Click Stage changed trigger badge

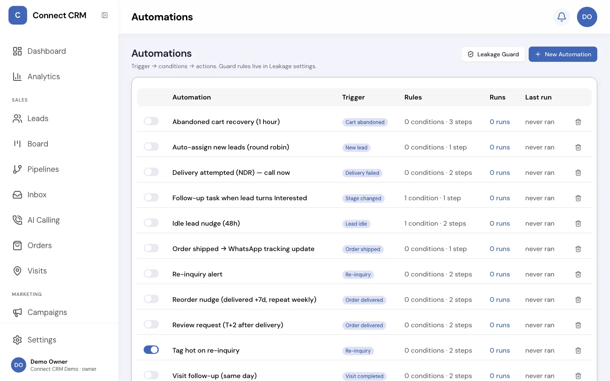click(363, 199)
